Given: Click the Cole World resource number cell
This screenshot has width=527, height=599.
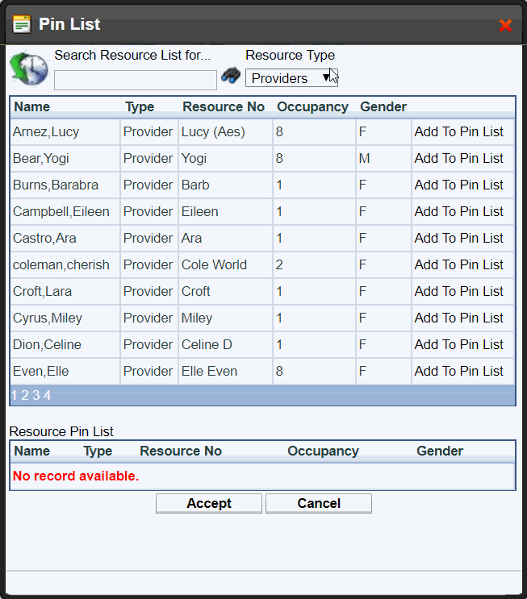Looking at the screenshot, I should coord(225,264).
